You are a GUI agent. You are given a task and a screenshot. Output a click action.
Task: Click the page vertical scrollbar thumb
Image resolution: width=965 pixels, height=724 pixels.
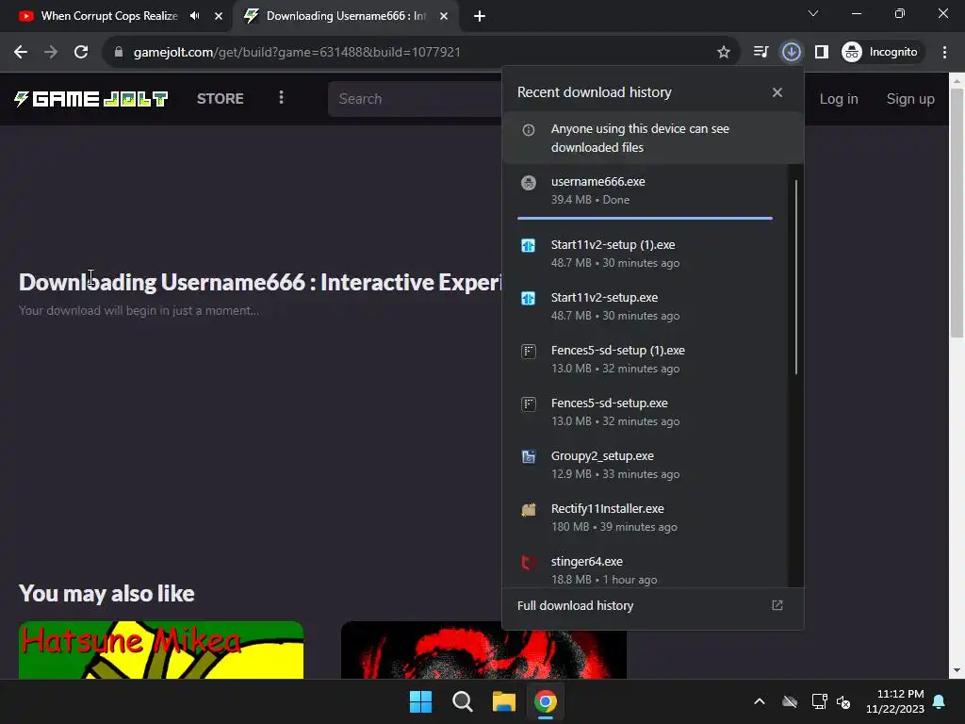[957, 213]
